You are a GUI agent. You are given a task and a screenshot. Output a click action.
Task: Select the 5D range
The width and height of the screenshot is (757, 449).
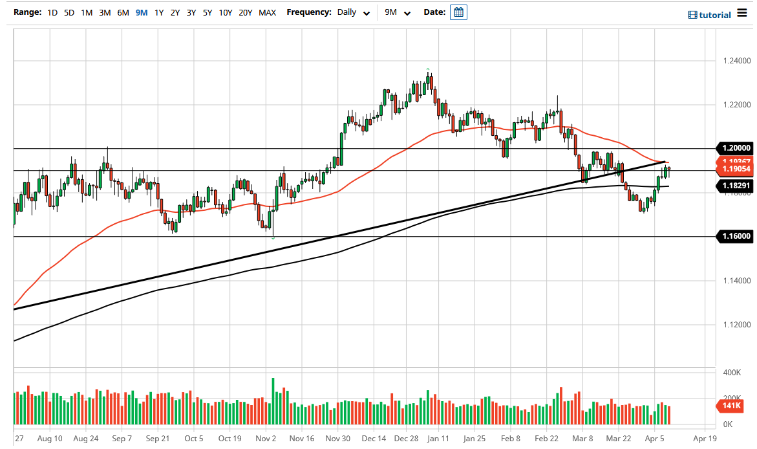[x=69, y=12]
